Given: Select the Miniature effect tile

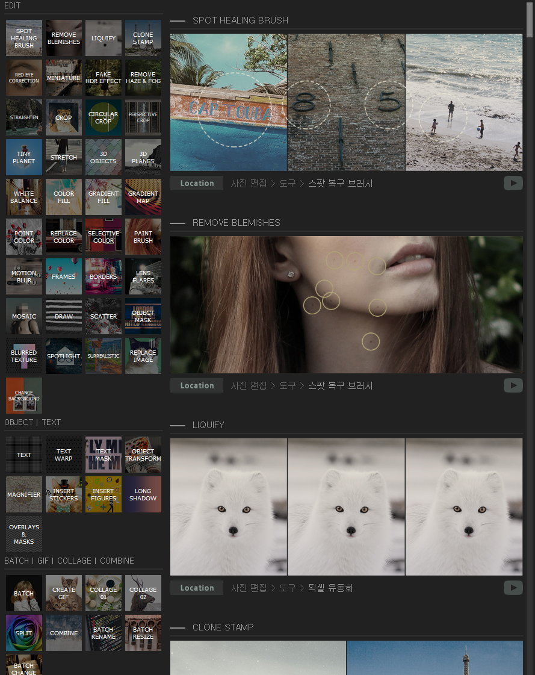Looking at the screenshot, I should [x=64, y=78].
